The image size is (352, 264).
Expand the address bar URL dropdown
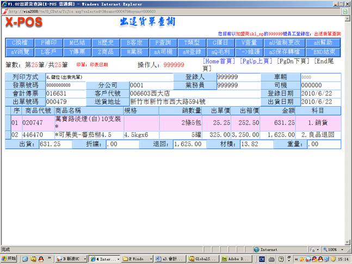[x=346, y=10]
